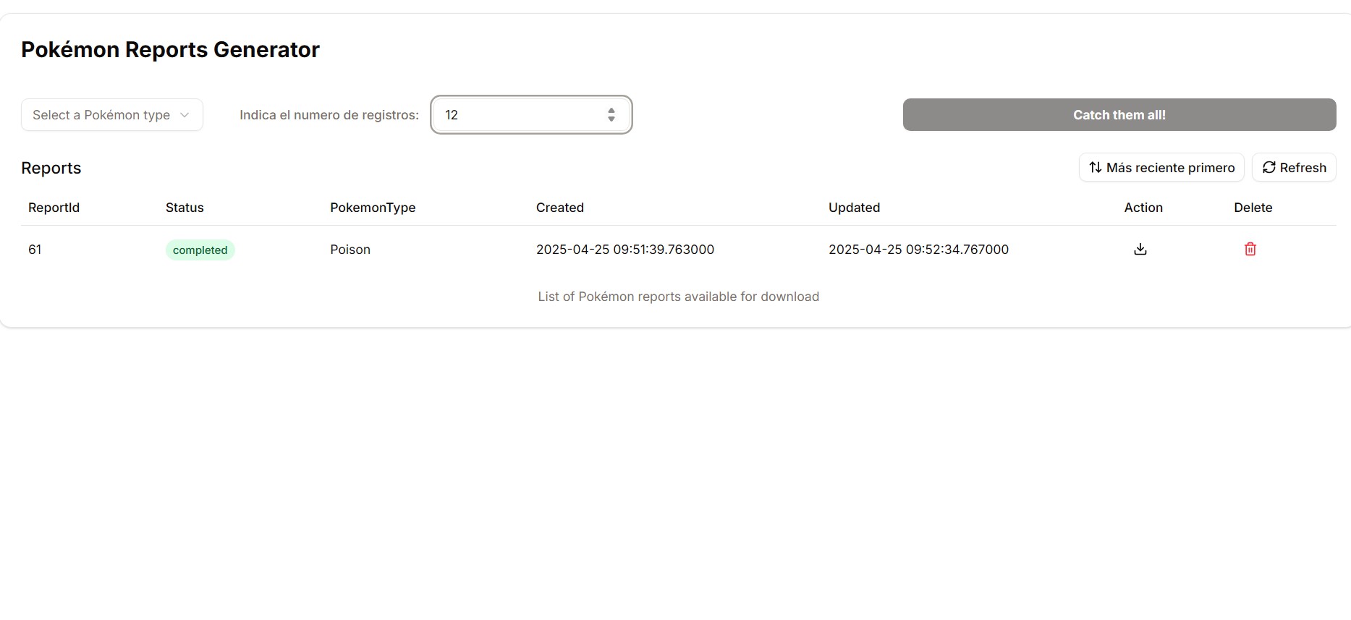
Task: Open the Select a Pokémon type dropdown
Action: coord(102,115)
